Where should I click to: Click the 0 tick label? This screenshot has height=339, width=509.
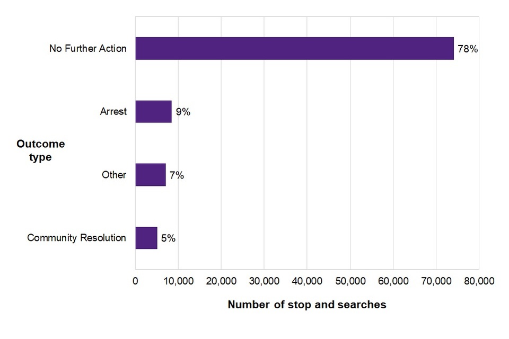(x=135, y=281)
